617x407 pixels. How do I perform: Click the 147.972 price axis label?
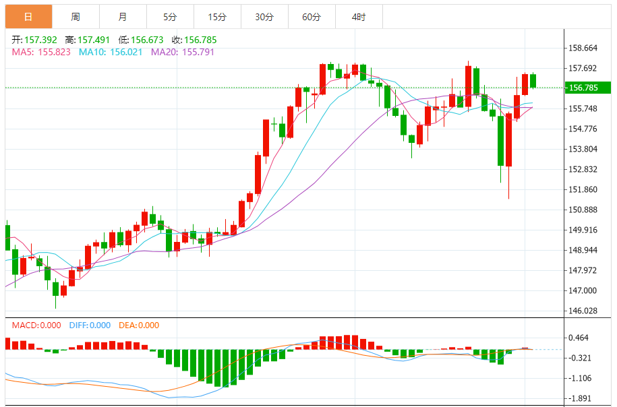[x=583, y=270]
